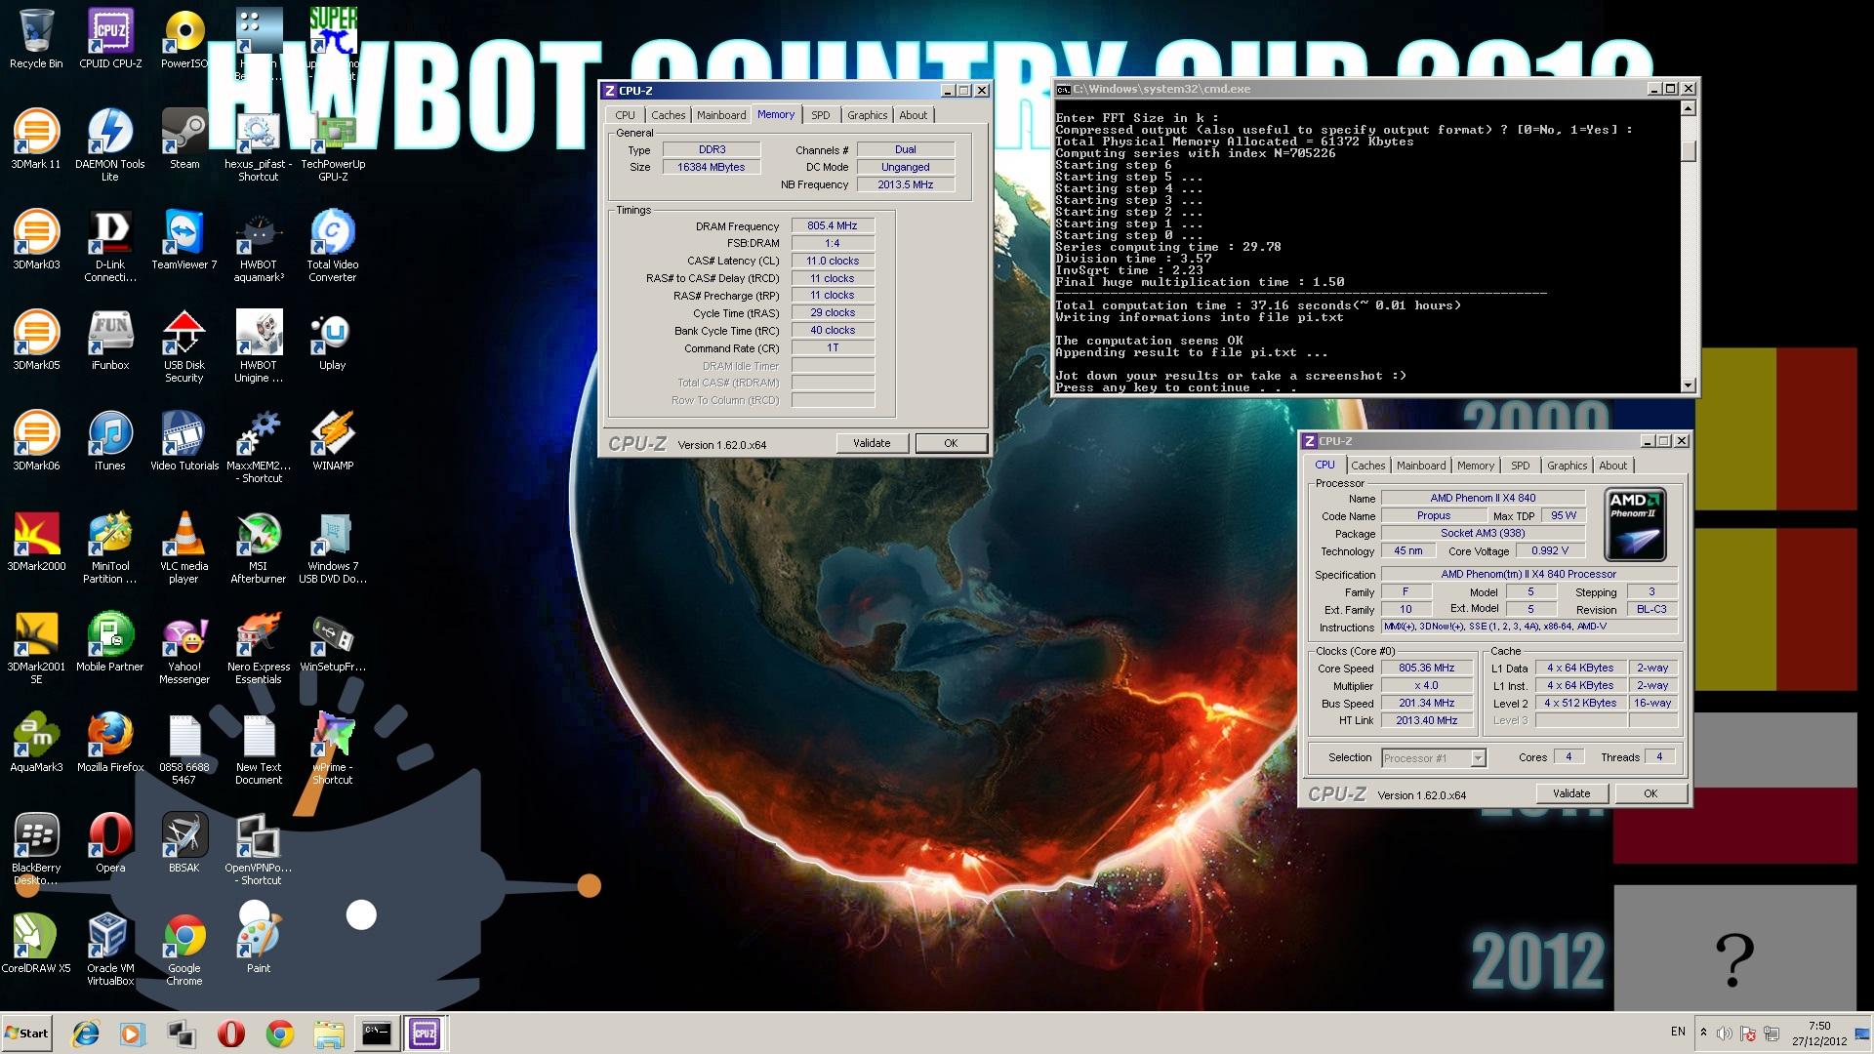Launch the wPrime shortcut
Image resolution: width=1874 pixels, height=1054 pixels.
(333, 749)
